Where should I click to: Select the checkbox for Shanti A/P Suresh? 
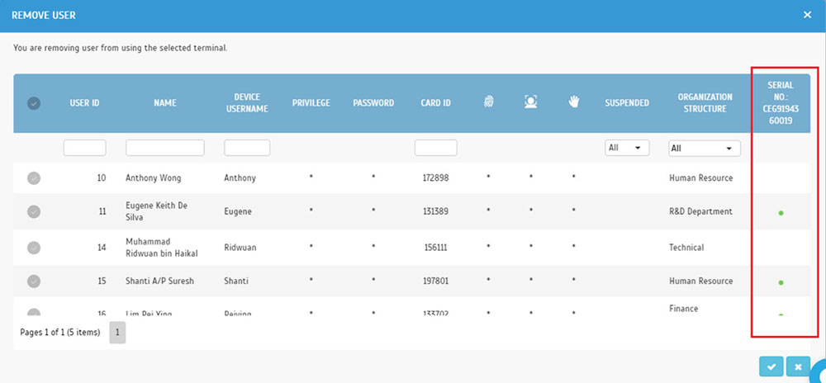coord(34,281)
